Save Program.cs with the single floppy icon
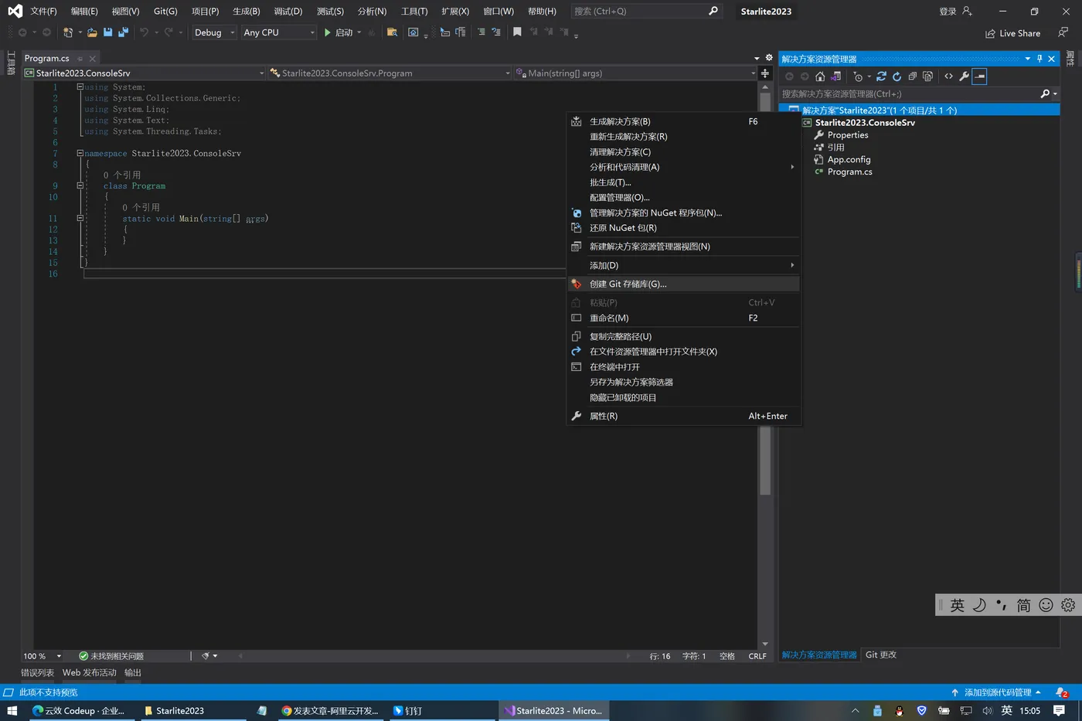 [x=107, y=32]
